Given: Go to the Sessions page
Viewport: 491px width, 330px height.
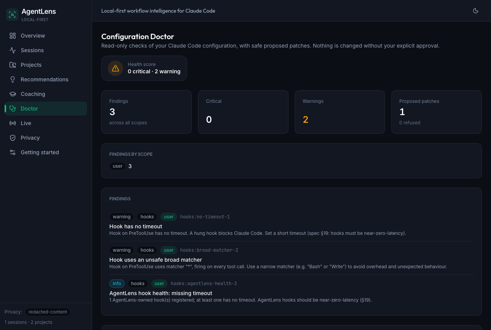Looking at the screenshot, I should 46,50.
